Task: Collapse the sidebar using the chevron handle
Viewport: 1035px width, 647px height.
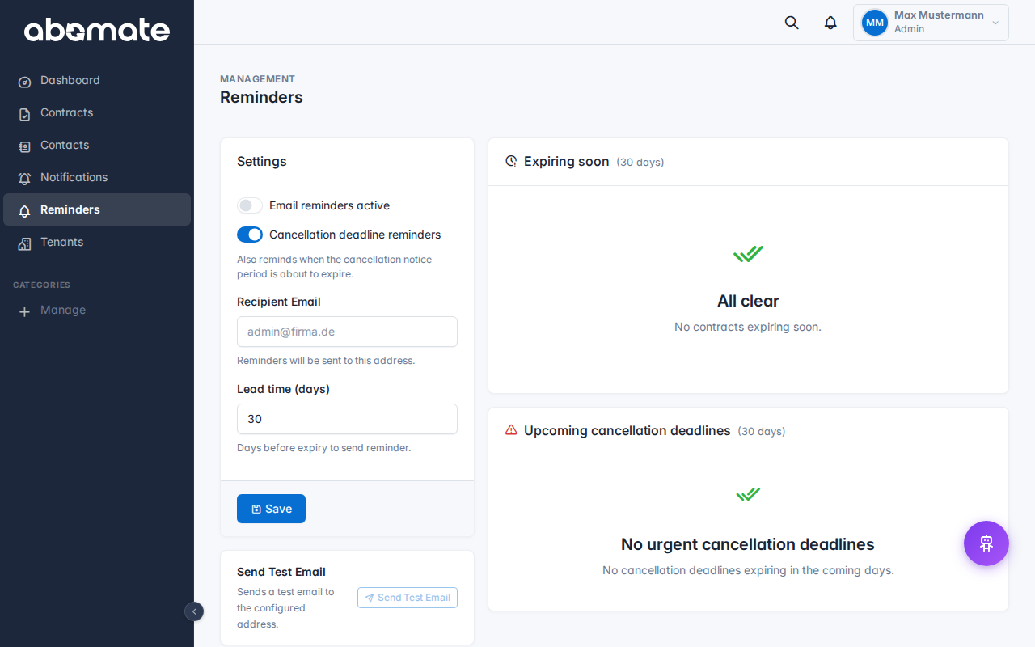Action: coord(194,611)
